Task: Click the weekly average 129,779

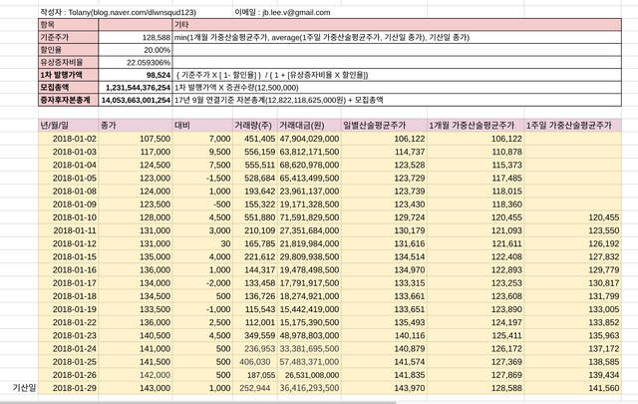Action: [x=573, y=270]
